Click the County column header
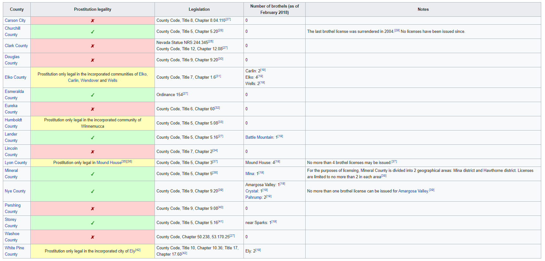Image resolution: width=545 pixels, height=261 pixels. (x=17, y=9)
